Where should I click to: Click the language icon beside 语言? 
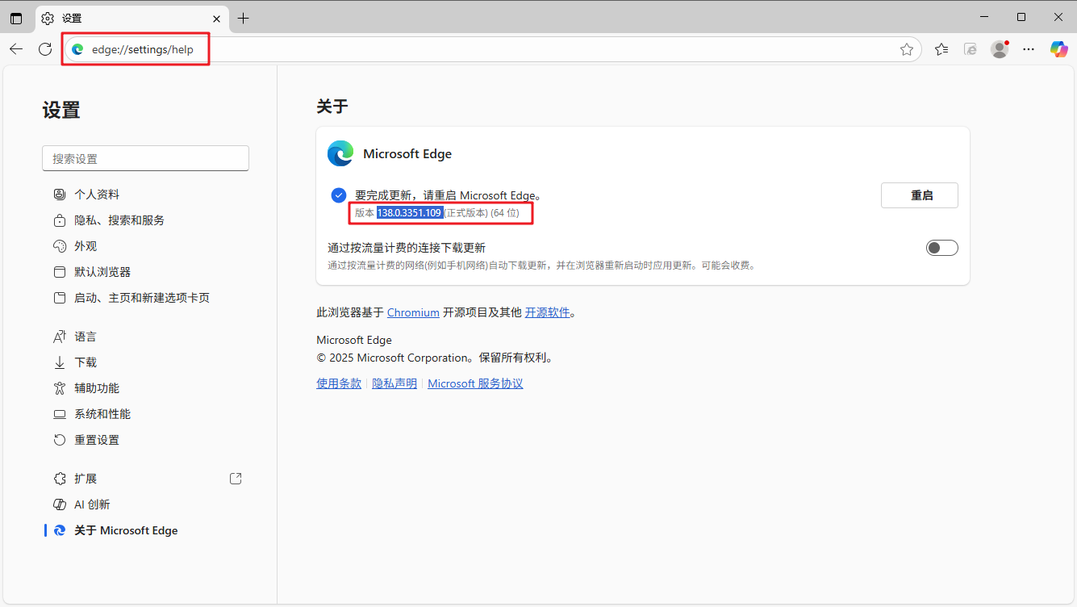60,337
